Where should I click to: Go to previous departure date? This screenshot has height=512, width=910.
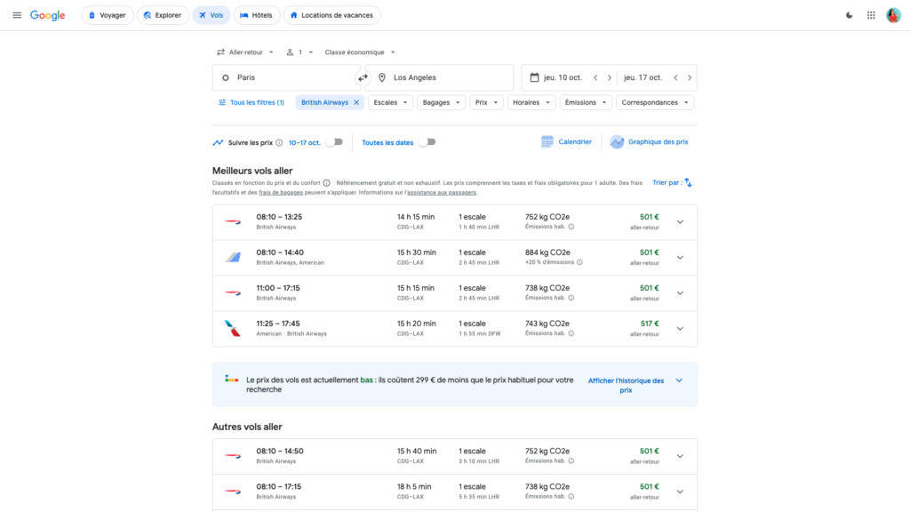point(595,78)
